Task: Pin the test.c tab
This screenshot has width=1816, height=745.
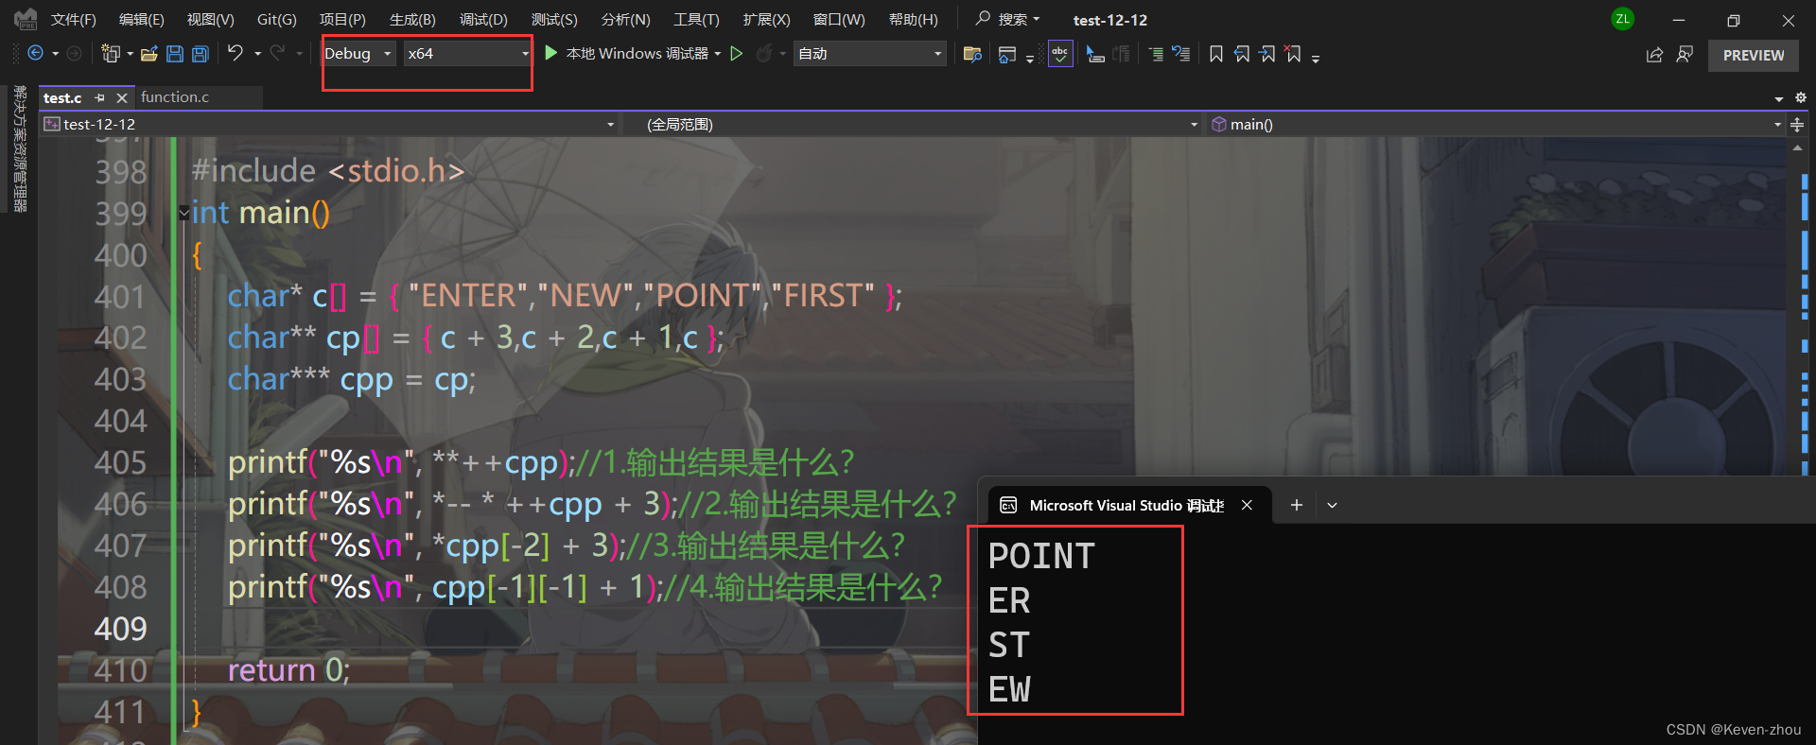Action: click(99, 97)
